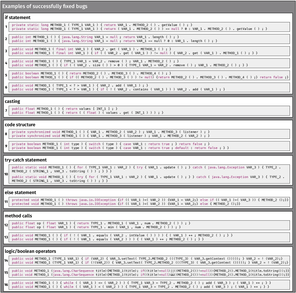Select the 'code structure' section heading

[x=20, y=125]
